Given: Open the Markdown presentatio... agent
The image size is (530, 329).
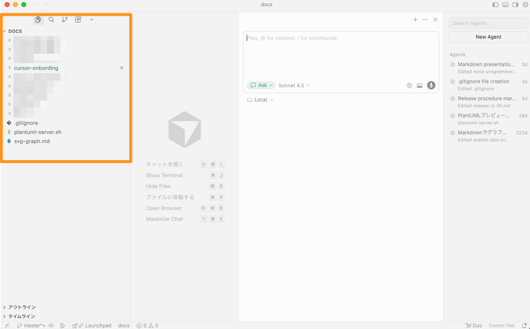Looking at the screenshot, I should point(488,68).
